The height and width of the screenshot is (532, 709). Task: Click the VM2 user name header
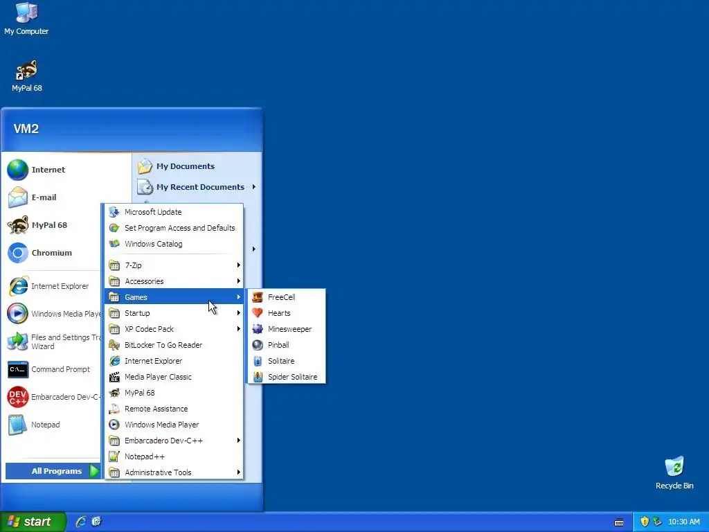(x=26, y=129)
